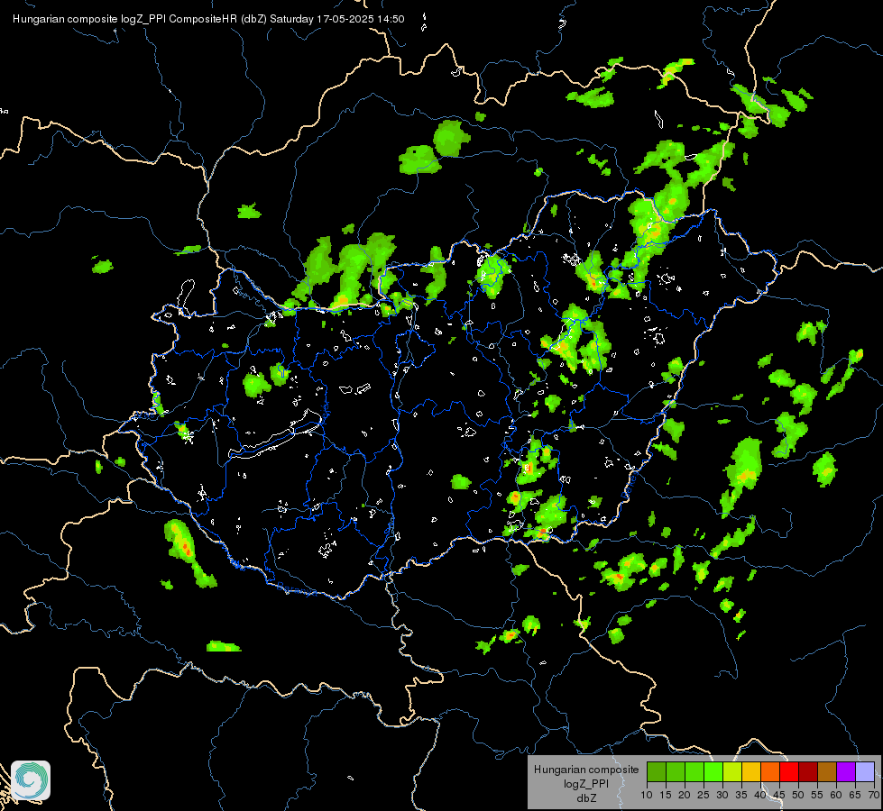Click the radar image title text
Screen dimensions: 883x811
tap(208, 19)
